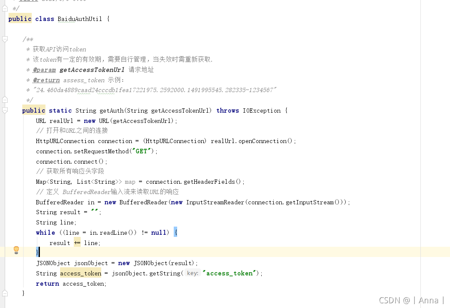Click the @return tag in the Javadoc
The width and height of the screenshot is (450, 308).
pos(46,80)
